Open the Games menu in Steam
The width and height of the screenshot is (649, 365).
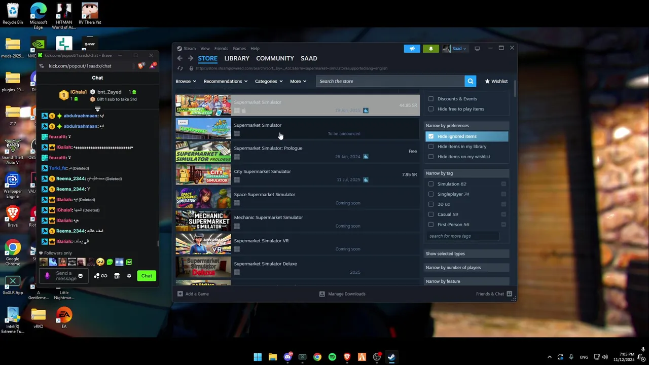pos(239,49)
